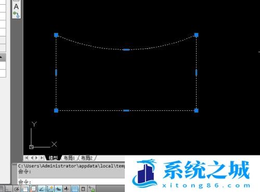Click the 命令 command line input
The width and height of the screenshot is (260, 192).
71,182
